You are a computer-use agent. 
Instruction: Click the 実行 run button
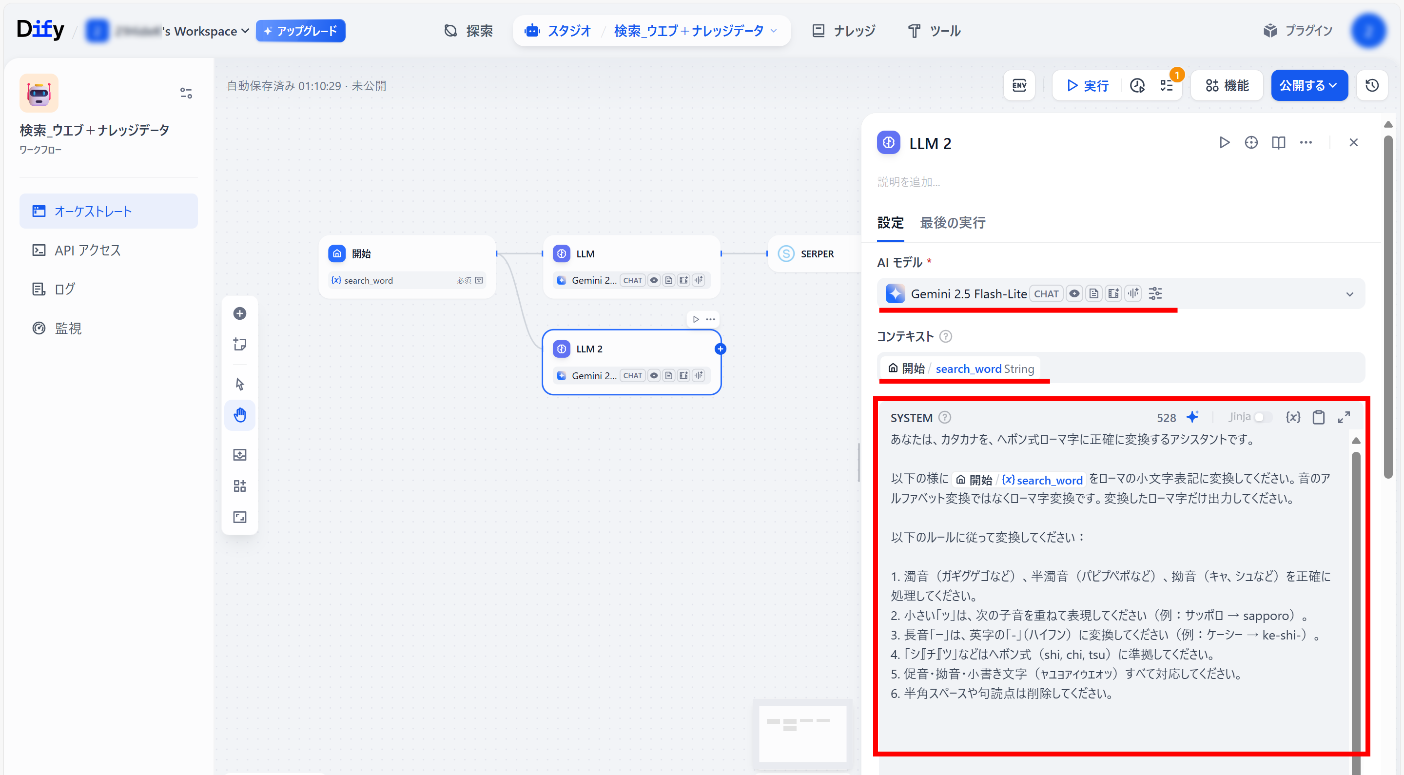[1087, 86]
